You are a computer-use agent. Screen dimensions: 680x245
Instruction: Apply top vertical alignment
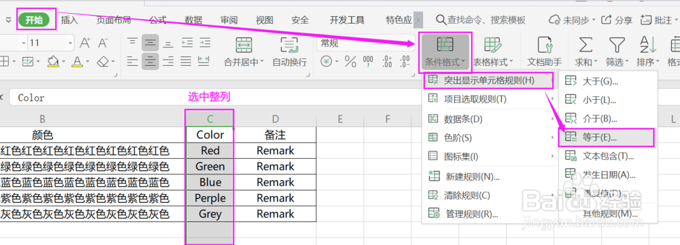click(133, 43)
